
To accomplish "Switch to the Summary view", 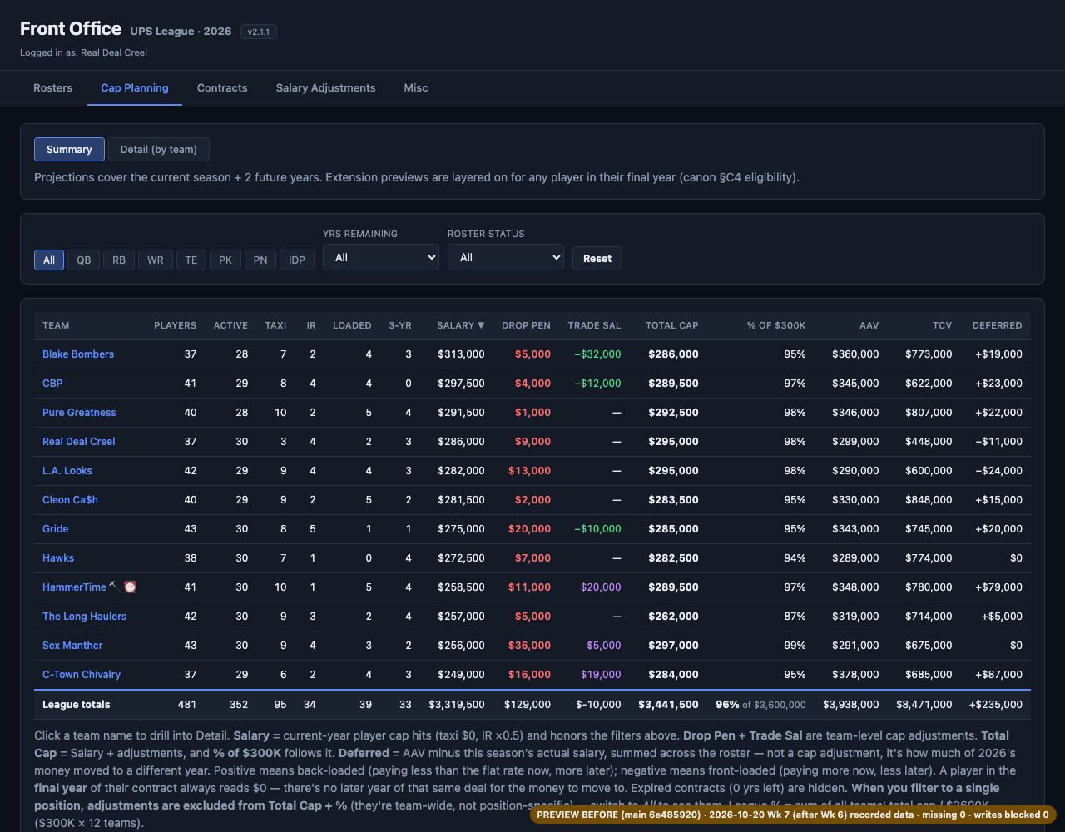I will click(x=69, y=149).
